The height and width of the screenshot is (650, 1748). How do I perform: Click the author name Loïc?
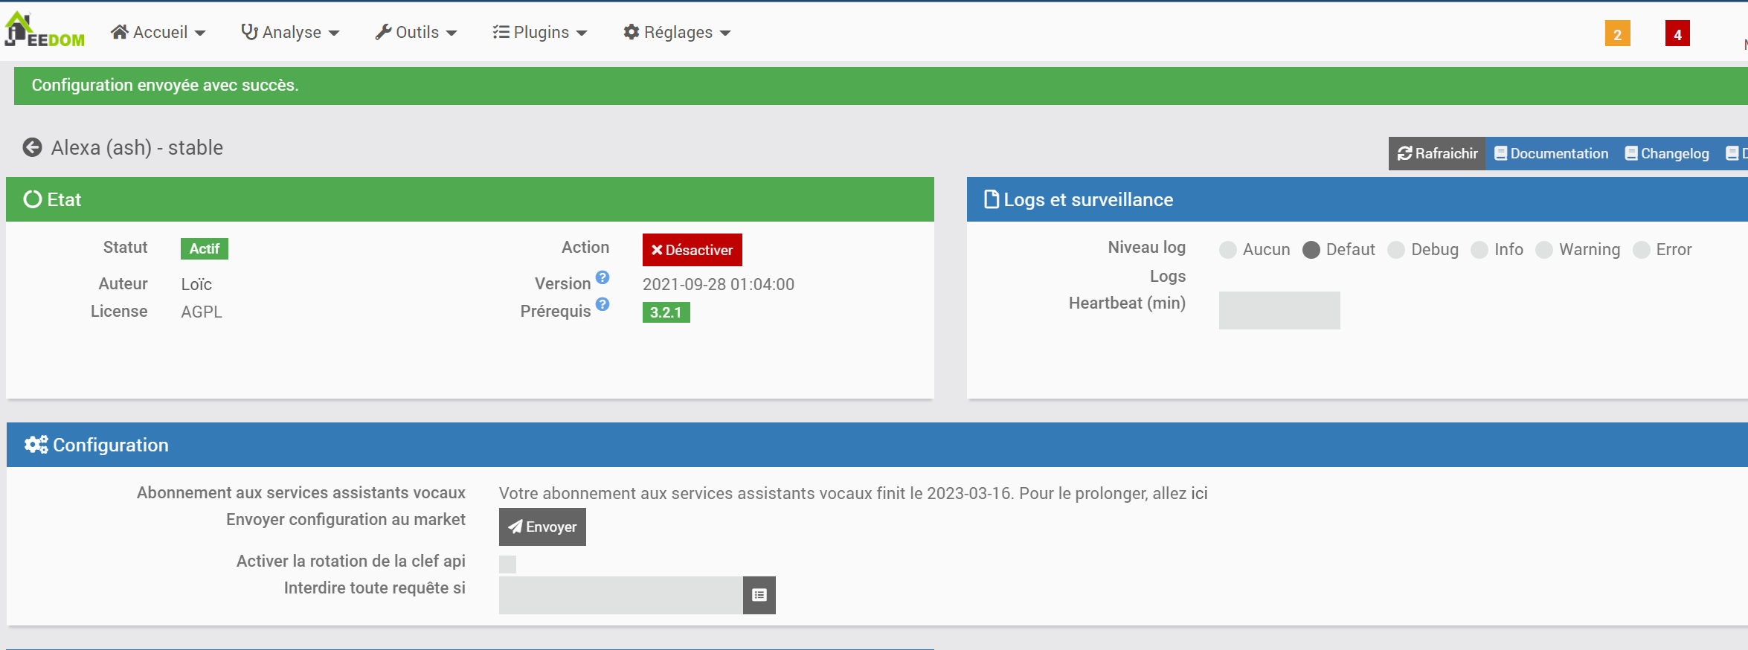click(x=196, y=284)
